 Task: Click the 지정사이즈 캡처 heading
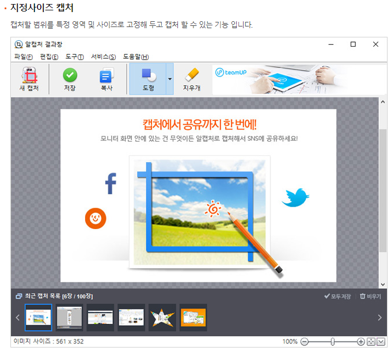(x=41, y=7)
